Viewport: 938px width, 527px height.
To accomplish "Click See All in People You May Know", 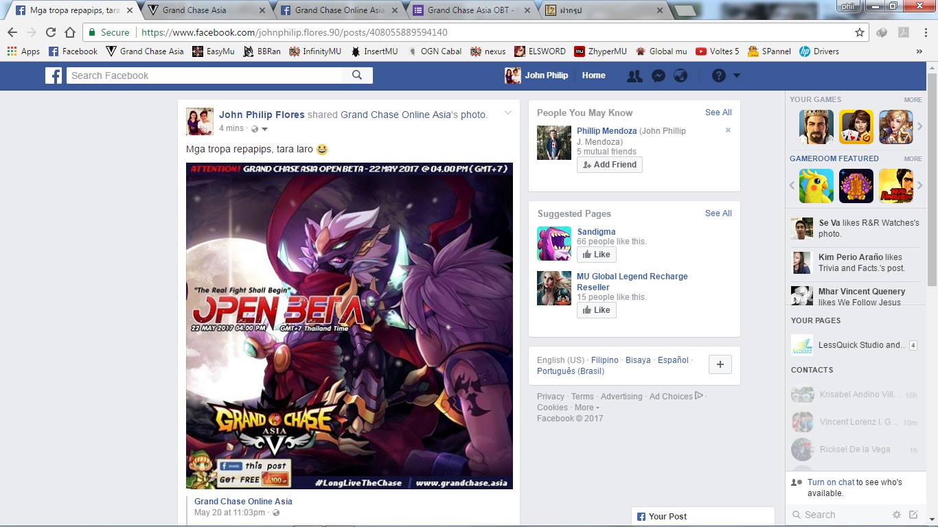I will pos(718,113).
